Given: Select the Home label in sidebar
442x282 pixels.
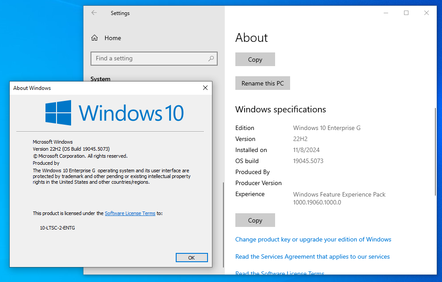Looking at the screenshot, I should coord(113,38).
